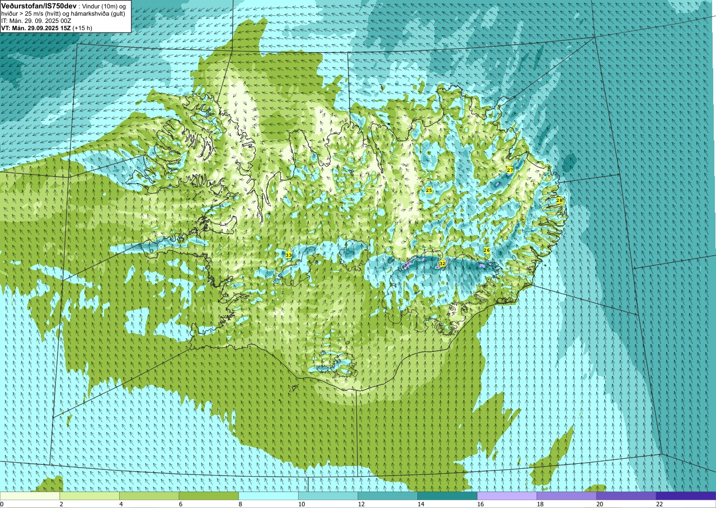Click the yellow gust label 32
The width and height of the screenshot is (716, 508).
point(442,264)
